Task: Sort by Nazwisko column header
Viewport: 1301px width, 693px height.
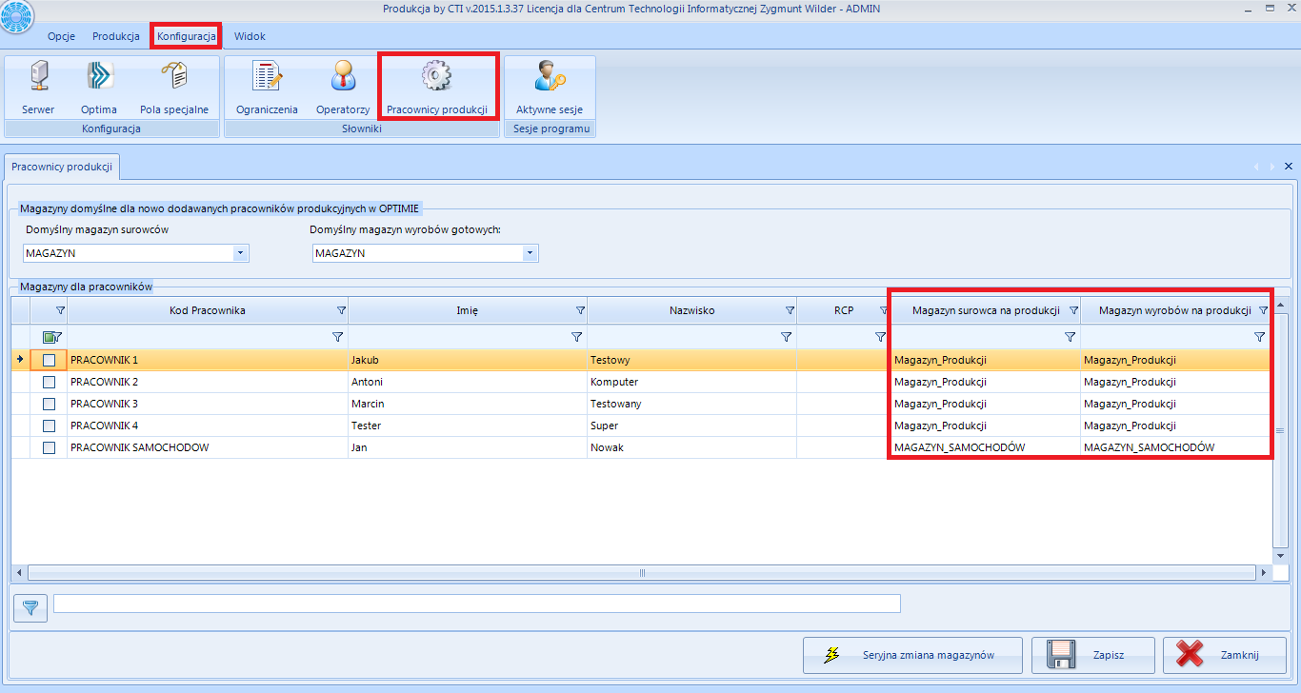Action: (x=691, y=310)
